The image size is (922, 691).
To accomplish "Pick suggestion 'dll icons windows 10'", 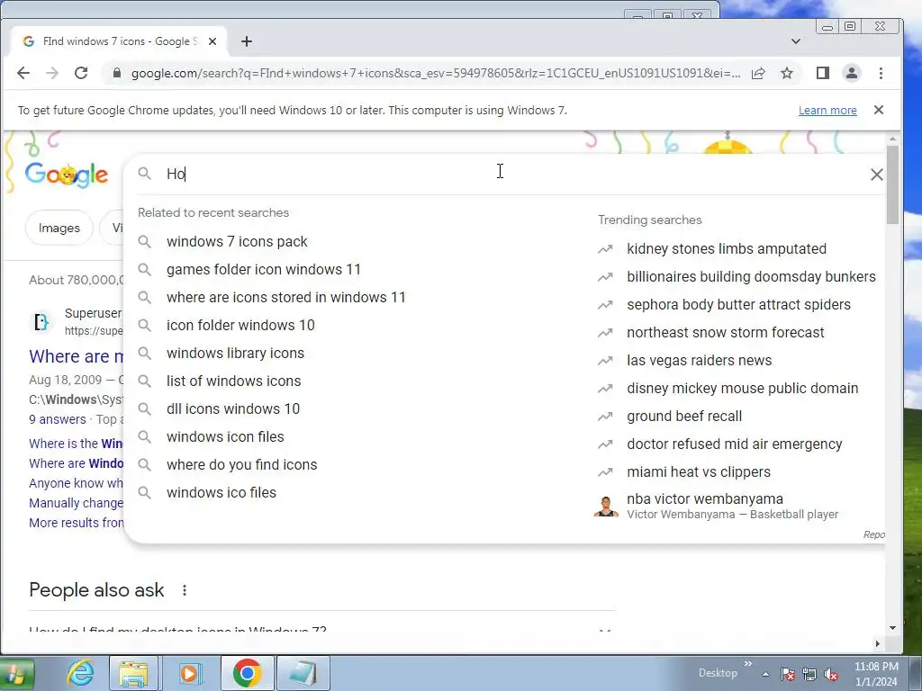I will 233,409.
